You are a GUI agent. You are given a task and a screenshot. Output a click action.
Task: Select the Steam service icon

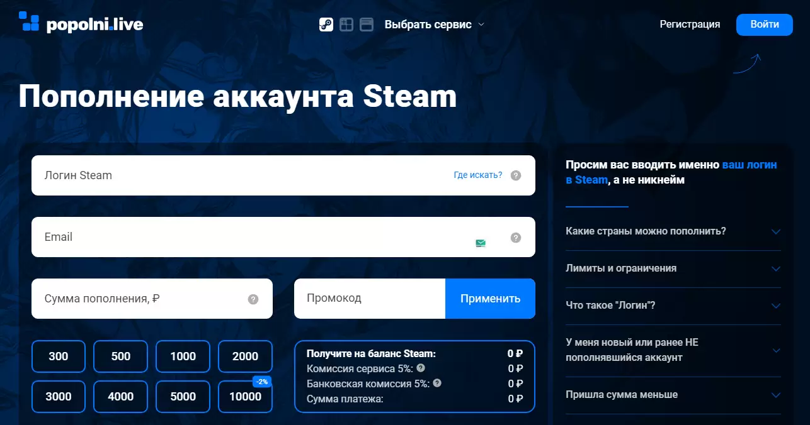[x=326, y=25]
